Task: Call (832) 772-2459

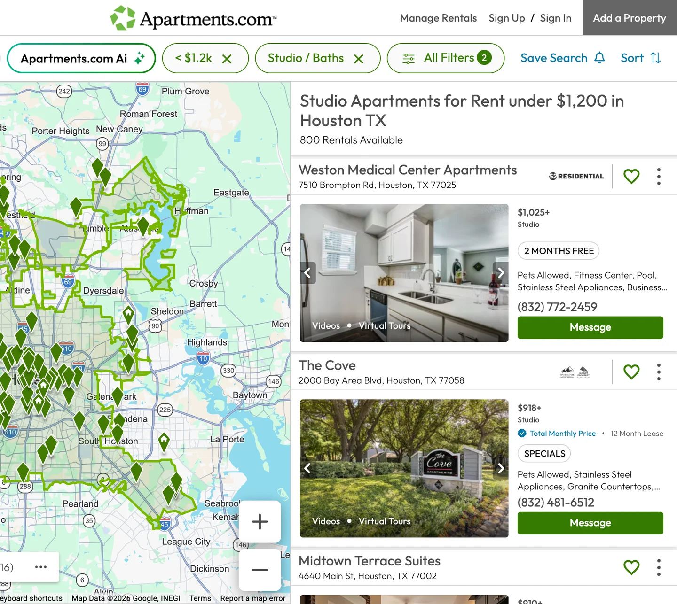Action: 557,307
